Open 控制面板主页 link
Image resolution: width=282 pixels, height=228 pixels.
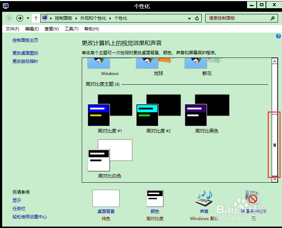pos(25,40)
